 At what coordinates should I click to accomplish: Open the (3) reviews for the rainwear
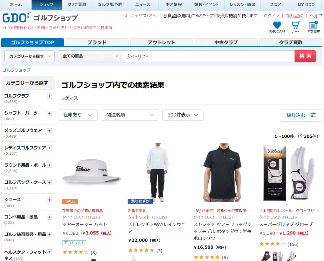point(159,251)
